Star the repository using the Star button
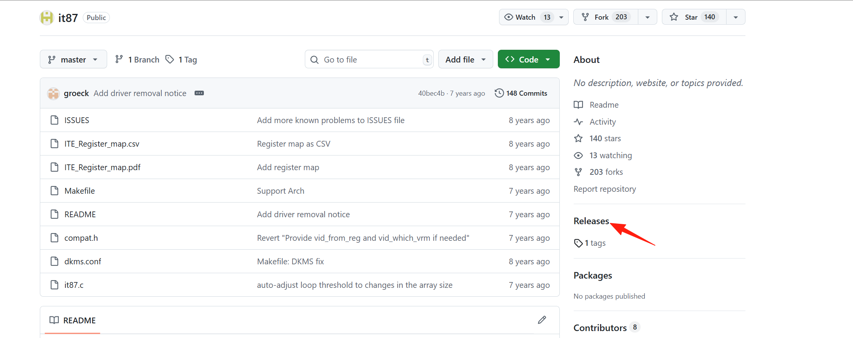The image size is (853, 338). 694,17
